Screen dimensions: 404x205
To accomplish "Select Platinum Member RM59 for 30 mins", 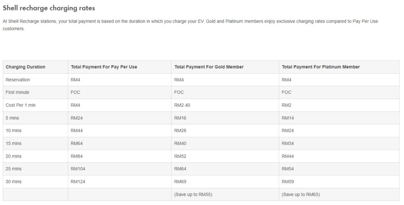I will (x=288, y=182).
